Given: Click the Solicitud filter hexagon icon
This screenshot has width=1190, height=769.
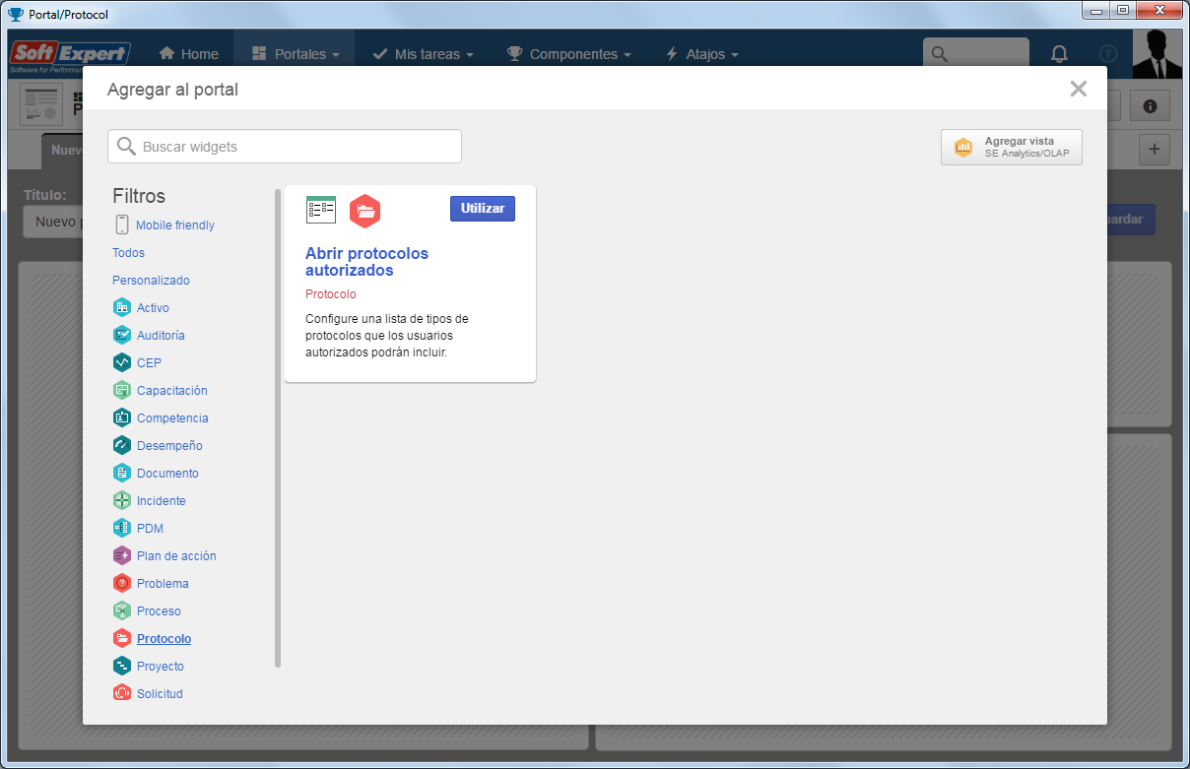Looking at the screenshot, I should [122, 693].
